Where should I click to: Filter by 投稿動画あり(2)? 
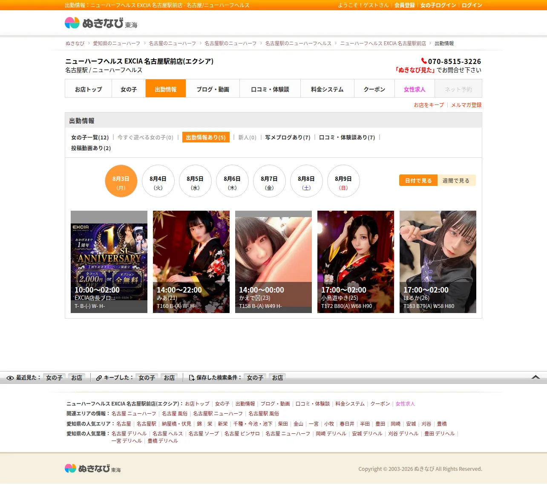91,148
